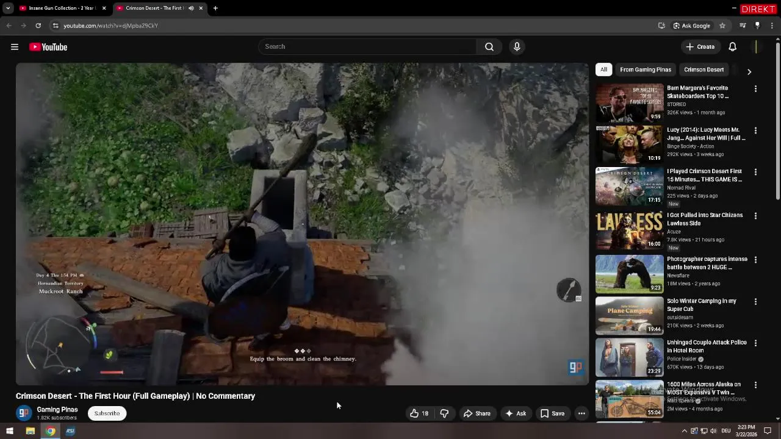781x439 pixels.
Task: Open options for Photographer captures video
Action: [755, 260]
